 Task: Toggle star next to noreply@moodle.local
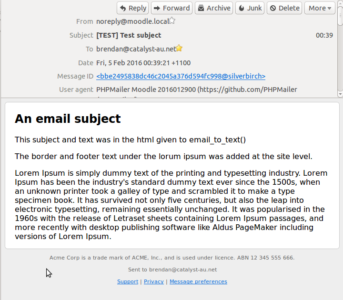tap(172, 20)
